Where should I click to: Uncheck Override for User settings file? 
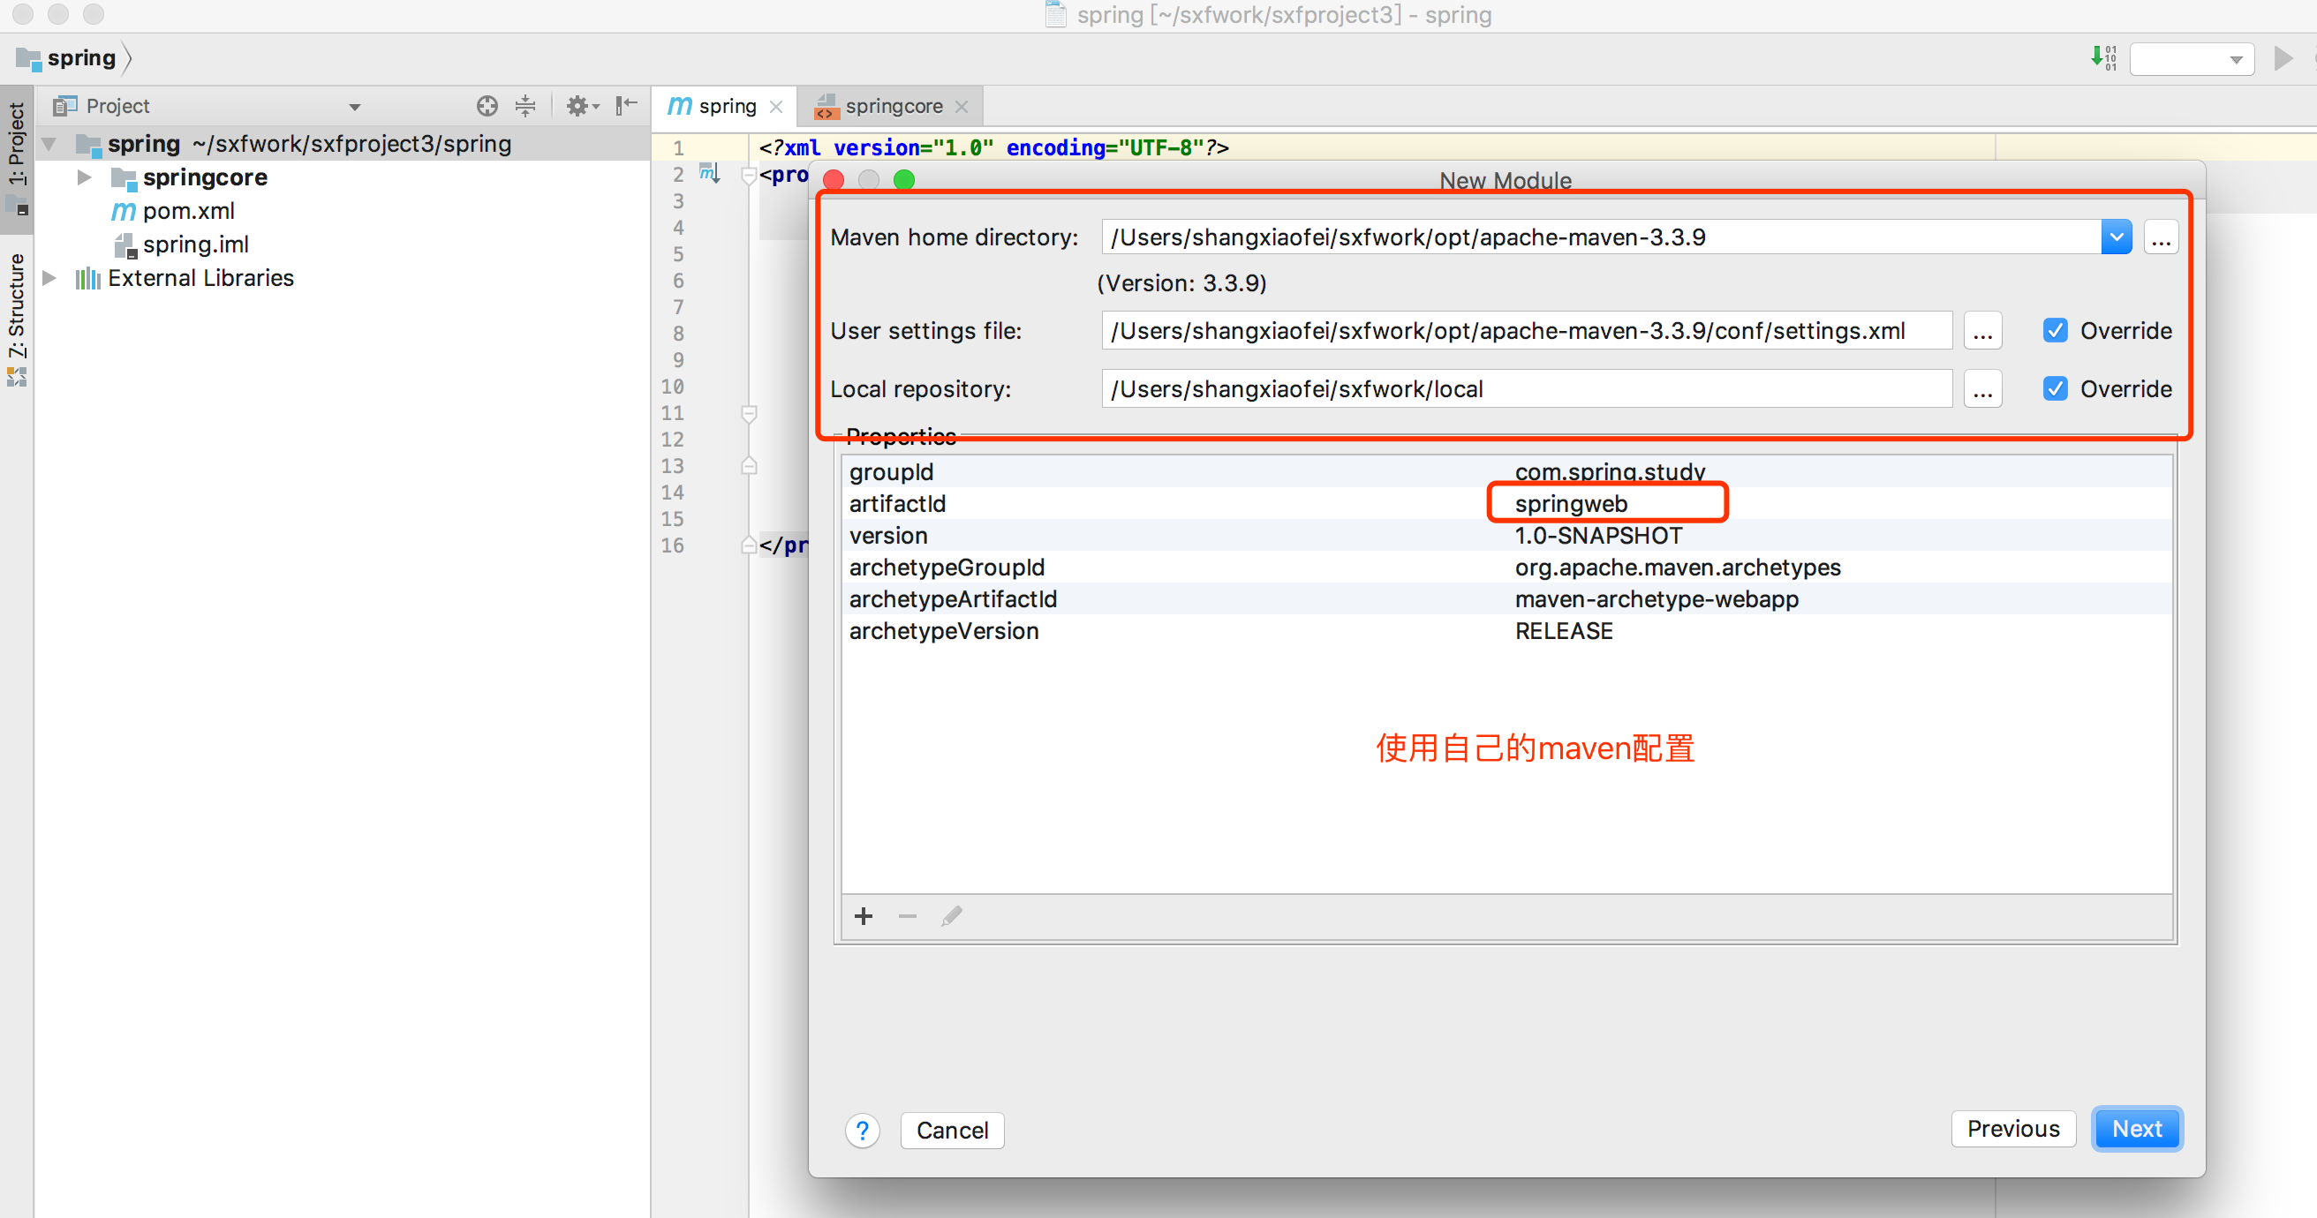coord(2055,331)
